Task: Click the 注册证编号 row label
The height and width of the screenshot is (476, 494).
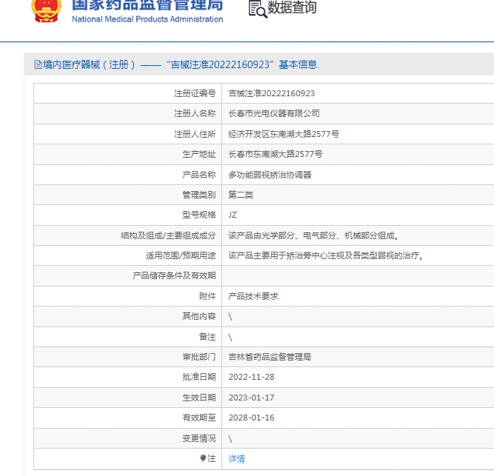Action: [195, 93]
